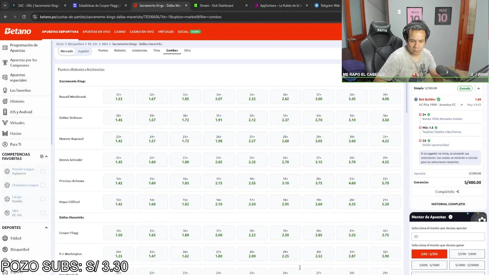Screen dimensions: 489x275
Task: Click Básquetbol sport icon
Action: 5,249
